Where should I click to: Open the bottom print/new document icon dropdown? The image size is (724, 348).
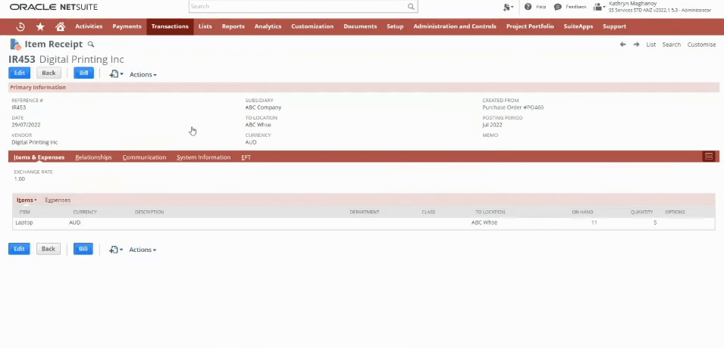pyautogui.click(x=116, y=250)
